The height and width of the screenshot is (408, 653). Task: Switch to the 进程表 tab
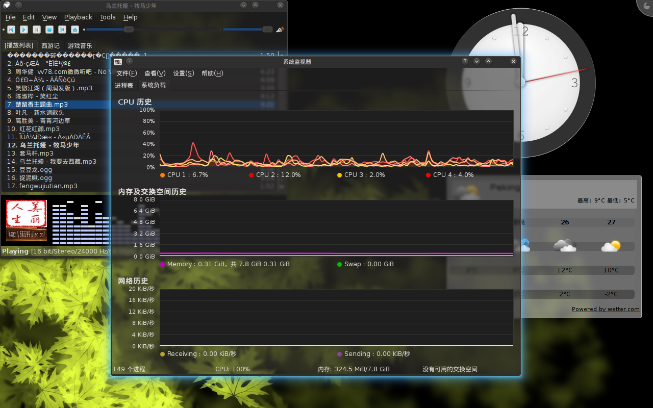click(124, 86)
